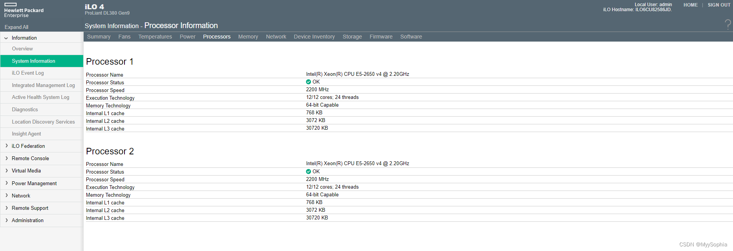
Task: Open the Network tab in top bar
Action: (276, 37)
